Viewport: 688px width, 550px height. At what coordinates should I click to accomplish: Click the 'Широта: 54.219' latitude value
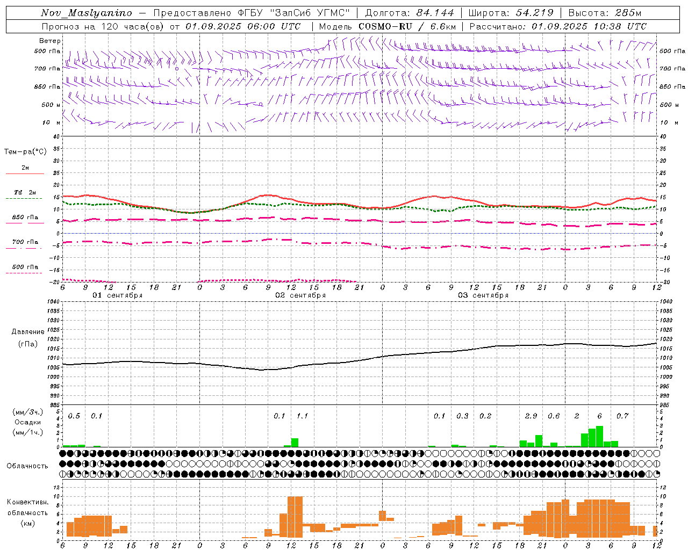tap(511, 13)
